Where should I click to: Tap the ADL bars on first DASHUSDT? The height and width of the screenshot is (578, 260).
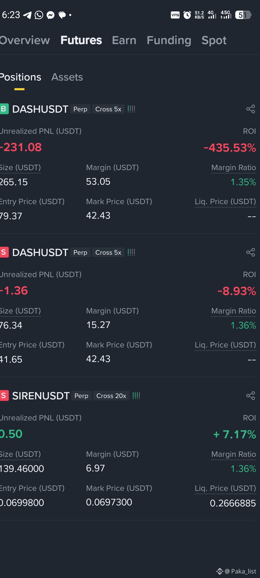coord(131,109)
